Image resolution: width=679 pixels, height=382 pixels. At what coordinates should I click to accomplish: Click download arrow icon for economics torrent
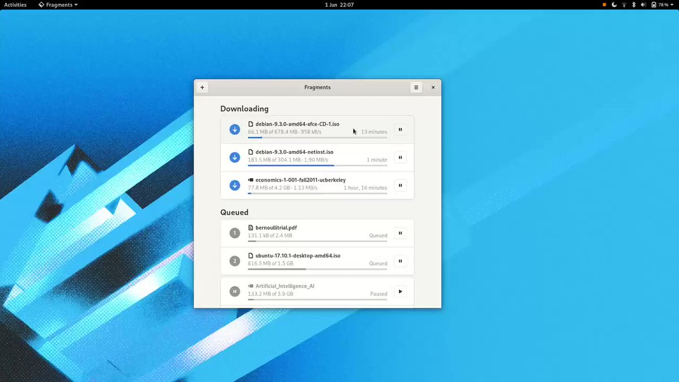235,185
